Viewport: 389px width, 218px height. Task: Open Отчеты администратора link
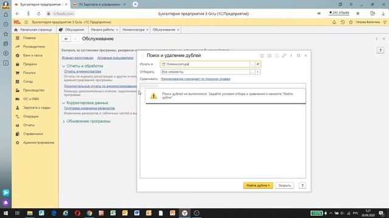pyautogui.click(x=83, y=71)
